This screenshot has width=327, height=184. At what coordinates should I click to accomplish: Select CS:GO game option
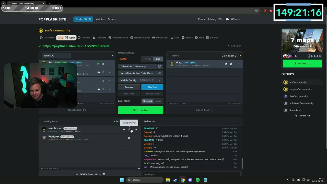147,59
